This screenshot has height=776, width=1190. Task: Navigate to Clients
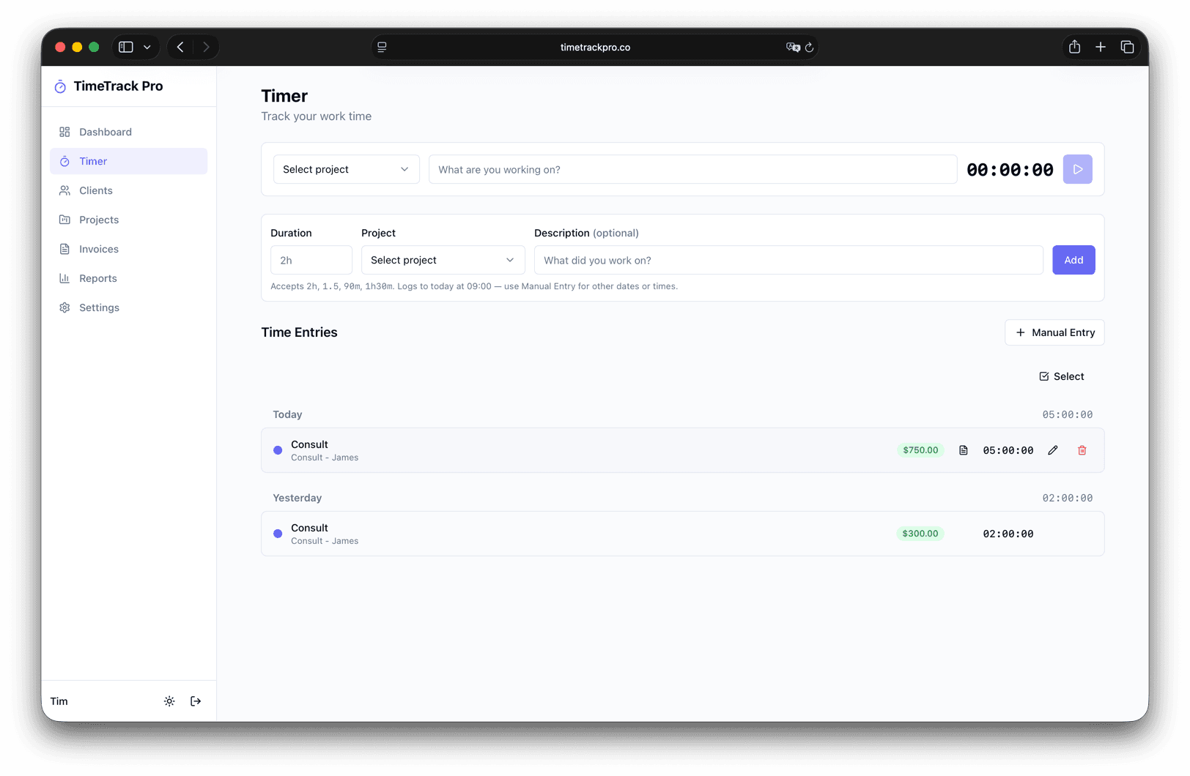(129, 190)
